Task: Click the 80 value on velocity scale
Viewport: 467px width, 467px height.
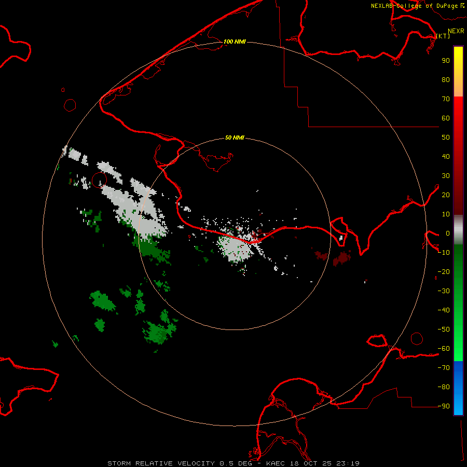Action: tap(446, 79)
